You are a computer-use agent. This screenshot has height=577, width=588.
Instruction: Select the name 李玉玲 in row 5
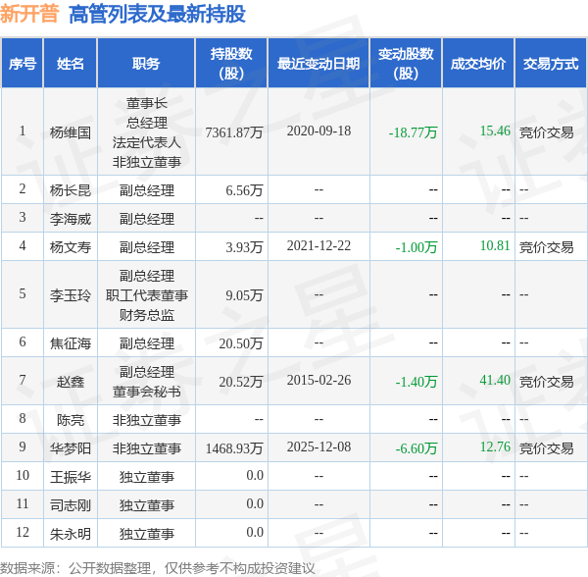point(71,295)
